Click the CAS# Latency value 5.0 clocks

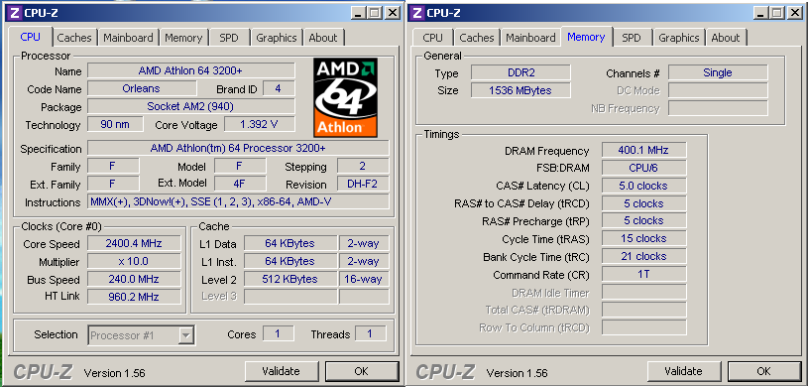pyautogui.click(x=643, y=186)
